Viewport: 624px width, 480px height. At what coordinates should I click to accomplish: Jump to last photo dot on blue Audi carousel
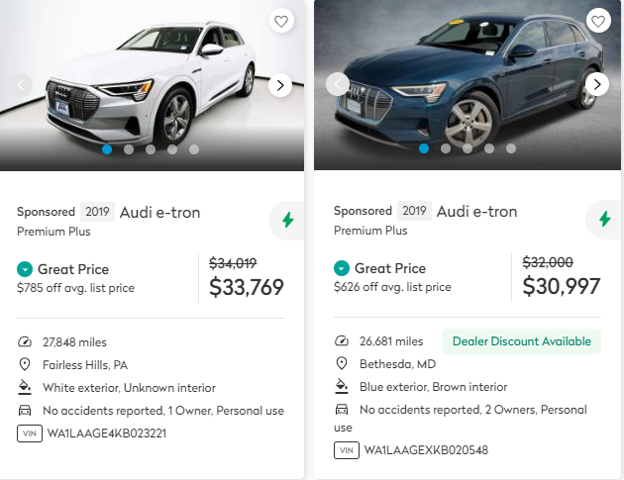click(511, 148)
